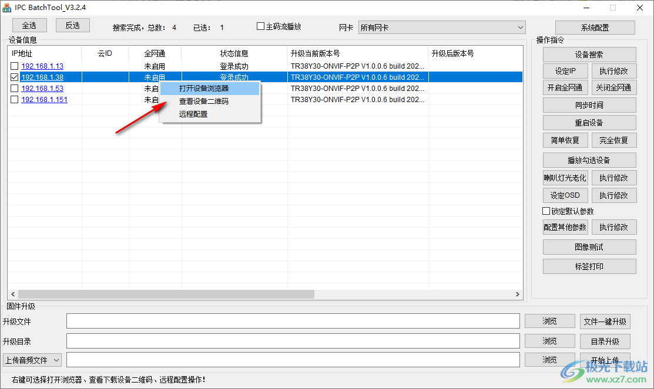Check 锁定默认参数 option

point(546,211)
